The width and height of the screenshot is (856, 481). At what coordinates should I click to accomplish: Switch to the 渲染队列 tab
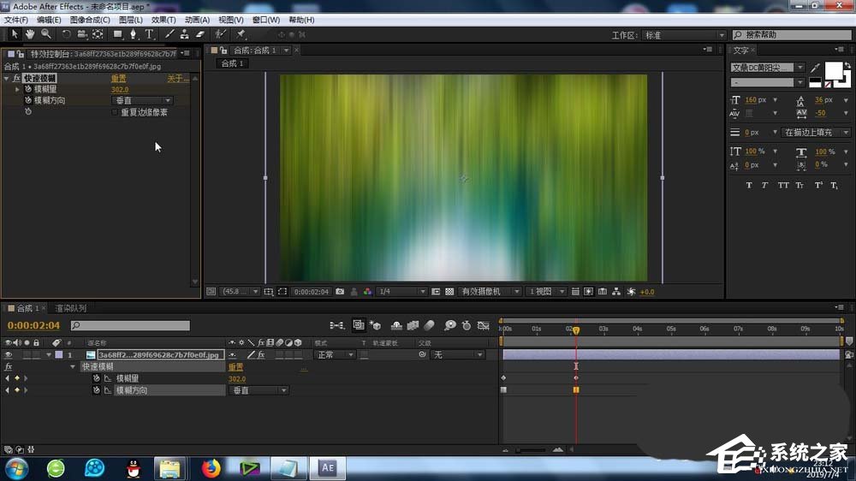click(70, 308)
